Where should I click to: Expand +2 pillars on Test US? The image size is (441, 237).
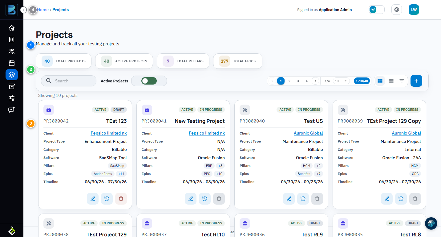(318, 166)
